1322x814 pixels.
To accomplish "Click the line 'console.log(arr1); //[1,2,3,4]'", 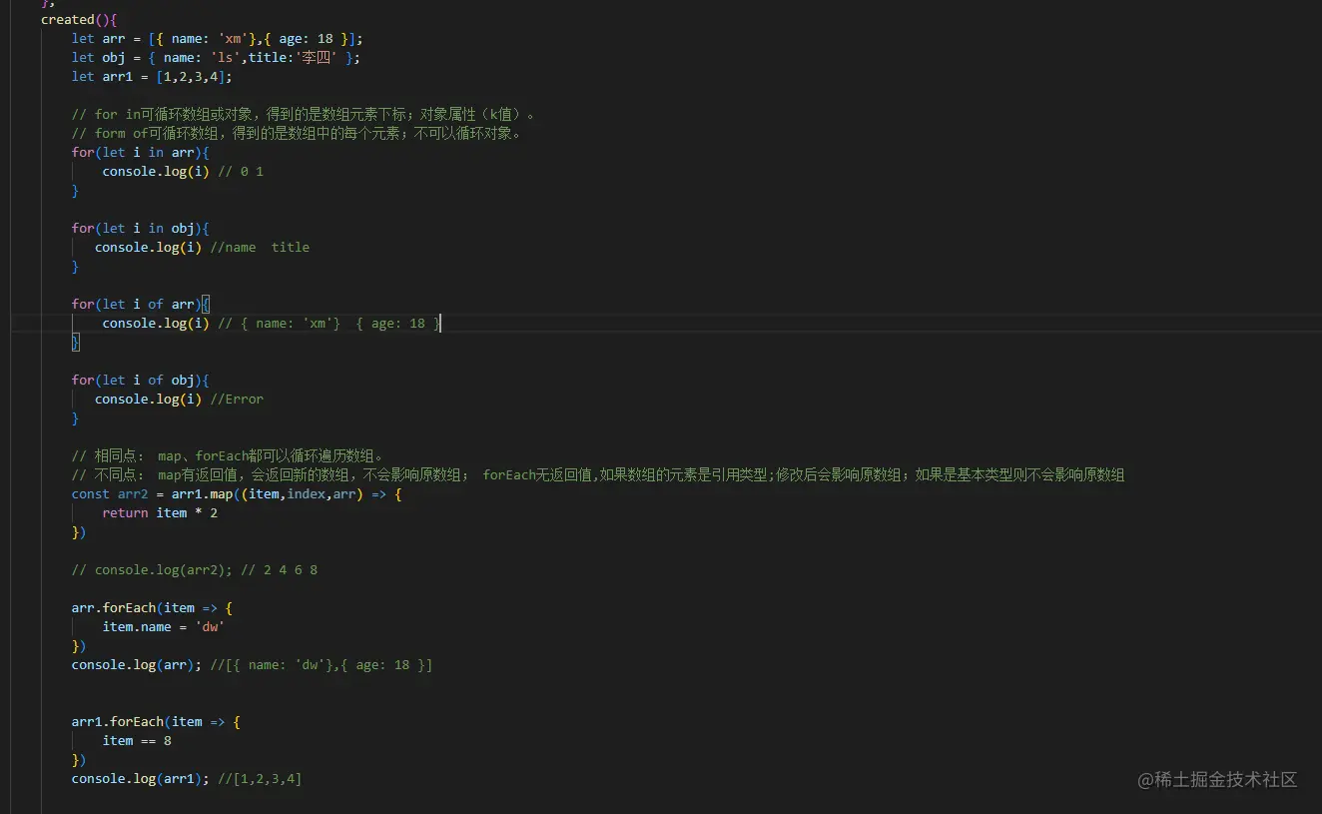I will [187, 778].
